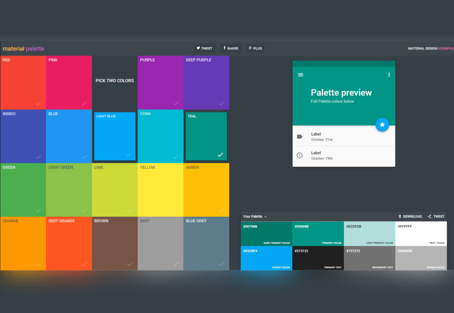Select the Red color tile
Screen dimensions: 454x313
pyautogui.click(x=23, y=82)
